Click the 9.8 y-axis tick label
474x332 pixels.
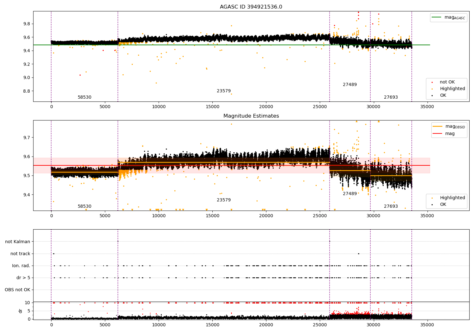click(x=27, y=24)
